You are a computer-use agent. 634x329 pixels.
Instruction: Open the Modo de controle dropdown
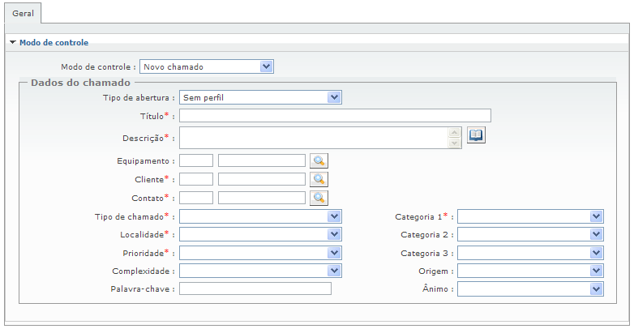(207, 66)
